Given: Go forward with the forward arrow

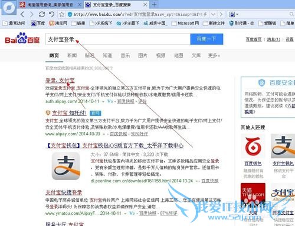Looking at the screenshot, I should (31, 14).
